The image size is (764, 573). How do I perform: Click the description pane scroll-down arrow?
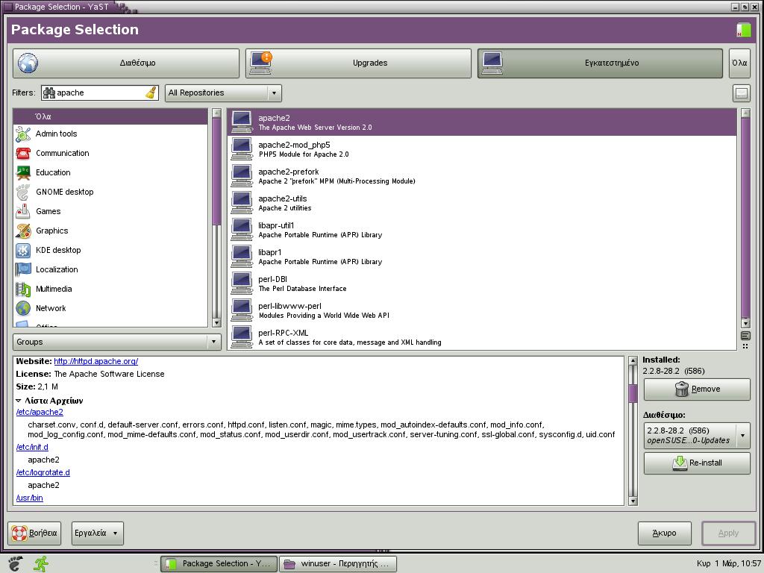633,501
